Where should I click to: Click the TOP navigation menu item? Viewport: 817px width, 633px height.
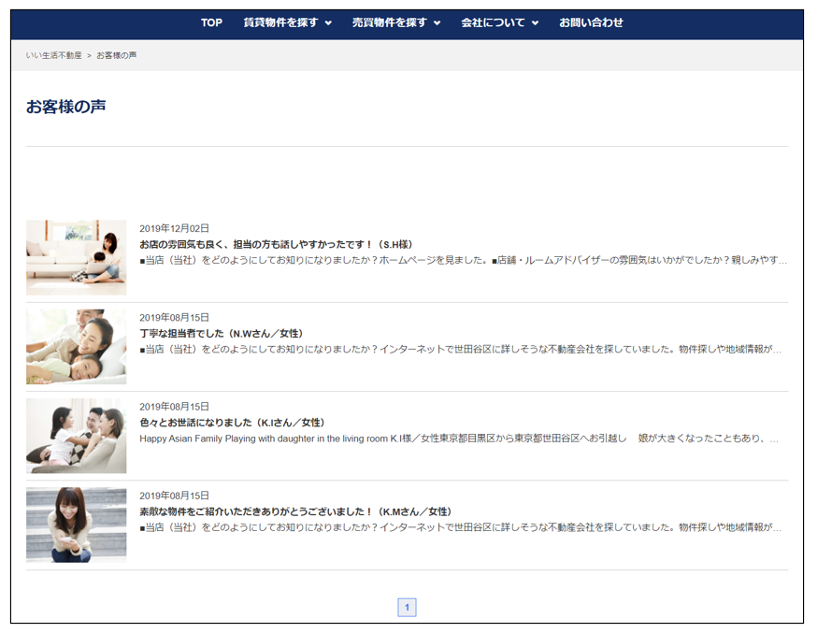pyautogui.click(x=211, y=22)
